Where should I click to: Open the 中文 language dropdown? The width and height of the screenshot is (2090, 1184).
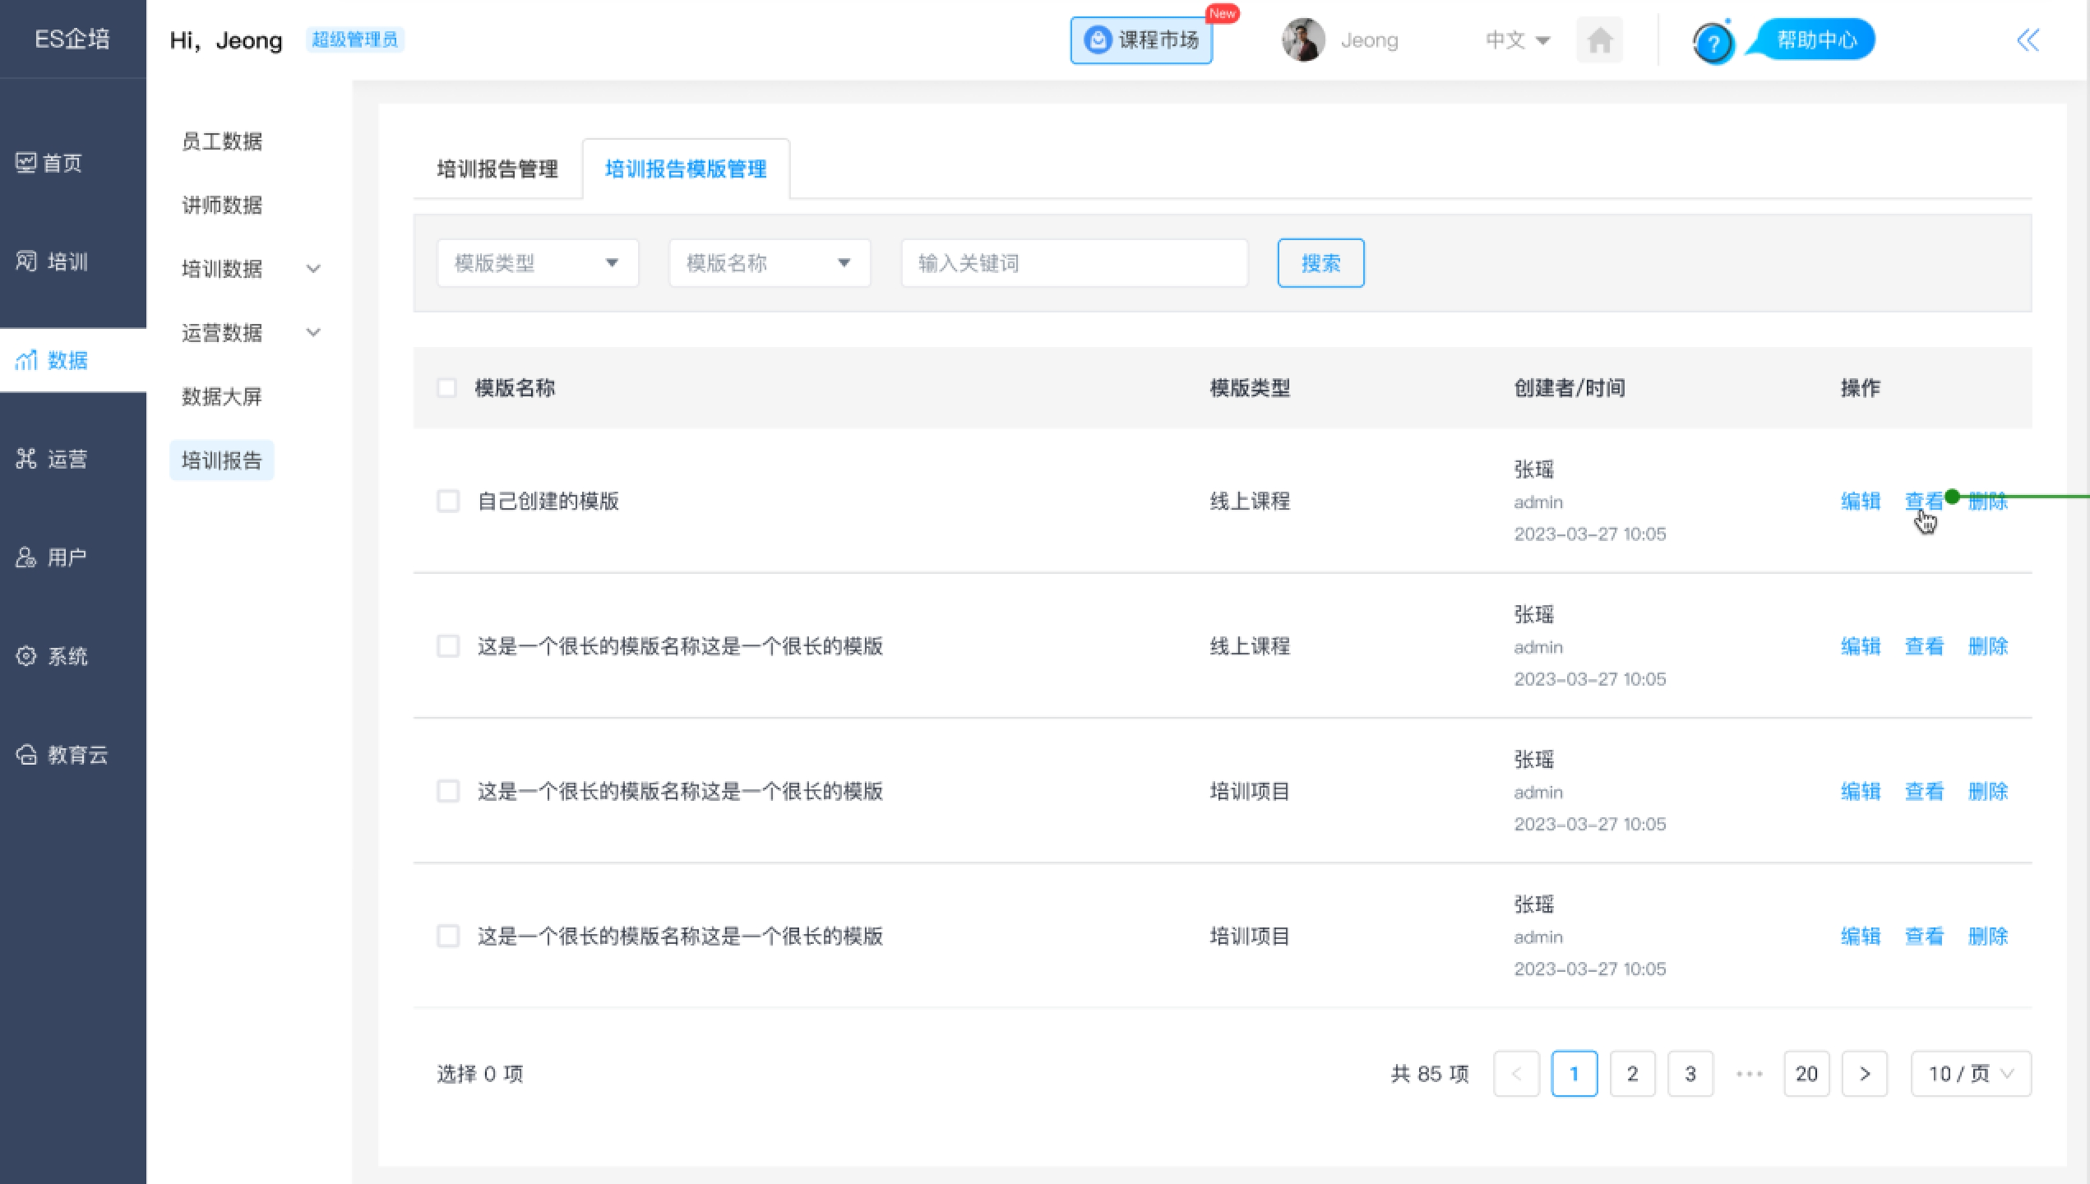pyautogui.click(x=1517, y=39)
